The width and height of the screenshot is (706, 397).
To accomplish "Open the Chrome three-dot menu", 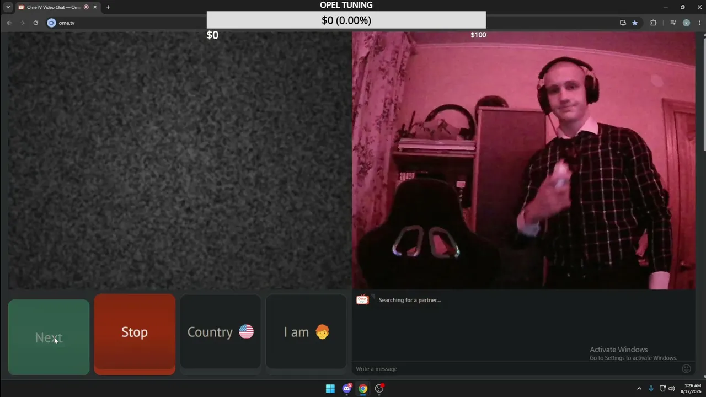I will 700,23.
